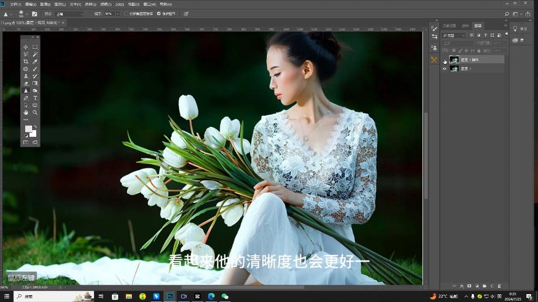Select the Pen tool

click(26, 98)
